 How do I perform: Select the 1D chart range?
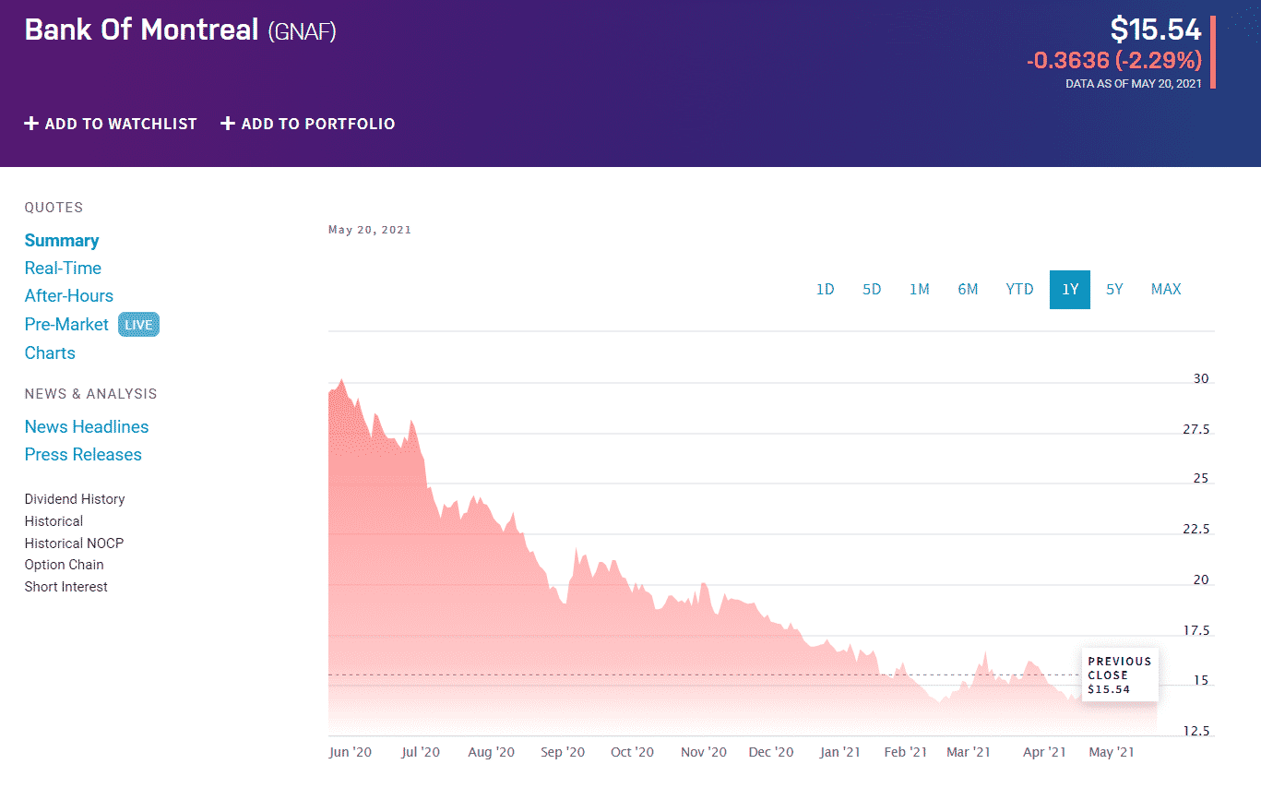click(x=825, y=290)
